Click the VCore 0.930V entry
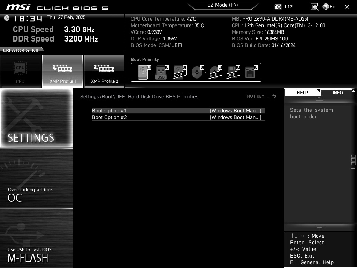Image resolution: width=357 pixels, height=268 pixels. tap(146, 32)
